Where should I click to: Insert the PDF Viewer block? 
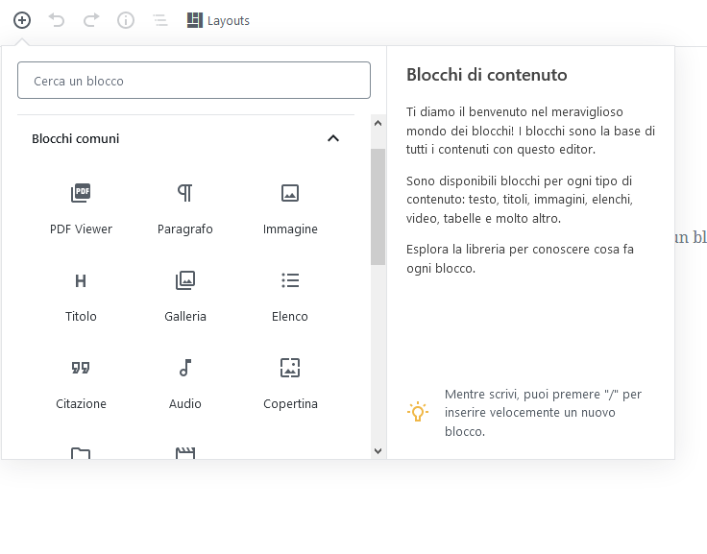point(81,205)
